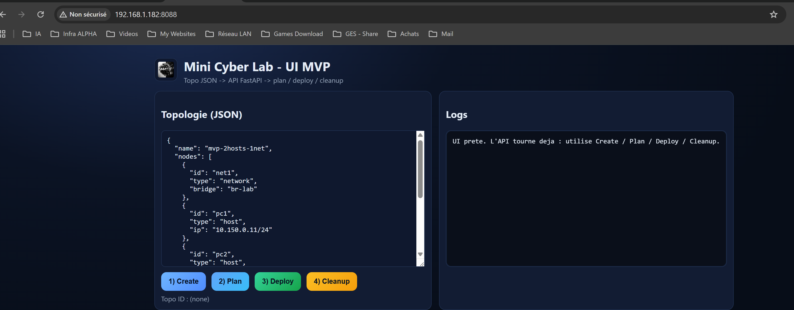Click the "Topo ID : (none)" status text
794x310 pixels.
pyautogui.click(x=185, y=299)
